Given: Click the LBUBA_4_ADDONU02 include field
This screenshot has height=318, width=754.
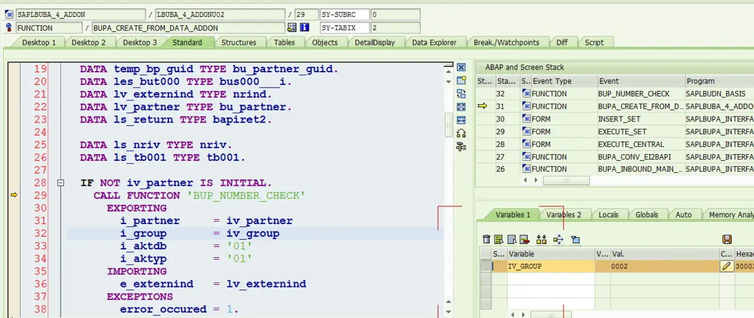Looking at the screenshot, I should tap(220, 15).
